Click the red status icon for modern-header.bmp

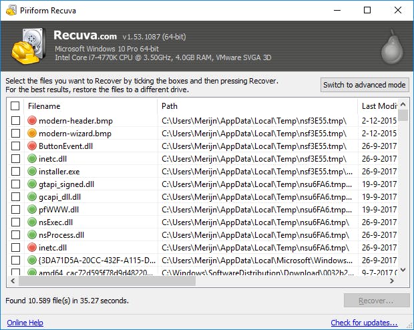32,121
